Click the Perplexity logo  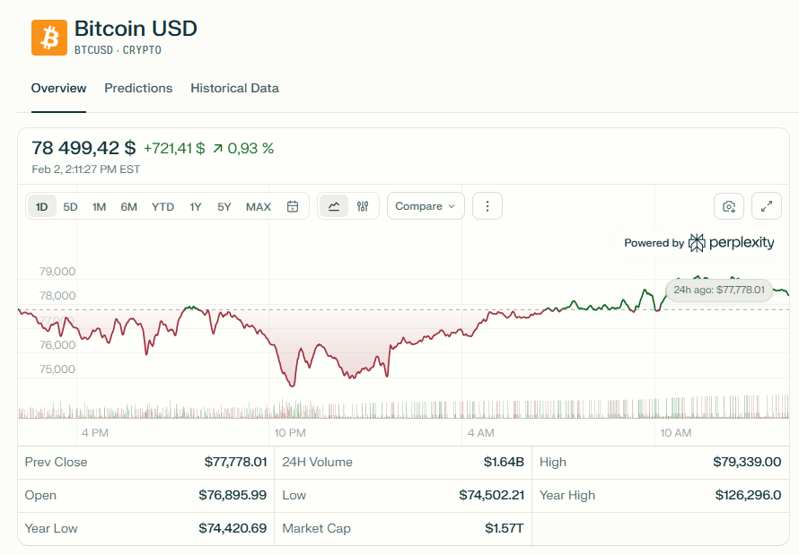[731, 243]
